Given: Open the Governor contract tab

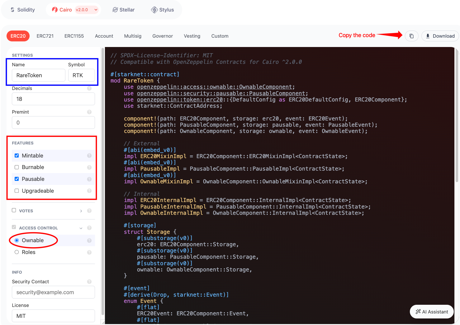Looking at the screenshot, I should [x=162, y=36].
